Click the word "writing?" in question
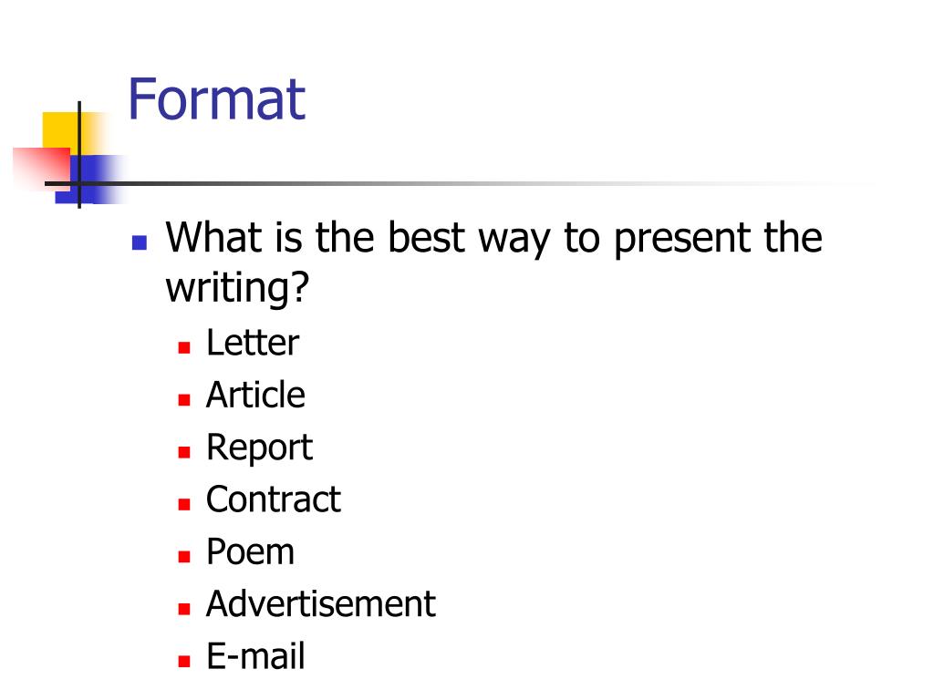The height and width of the screenshot is (700, 934). click(237, 288)
